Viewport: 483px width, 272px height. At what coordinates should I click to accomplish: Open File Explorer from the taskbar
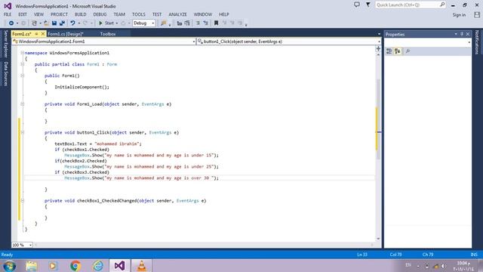tap(32, 265)
